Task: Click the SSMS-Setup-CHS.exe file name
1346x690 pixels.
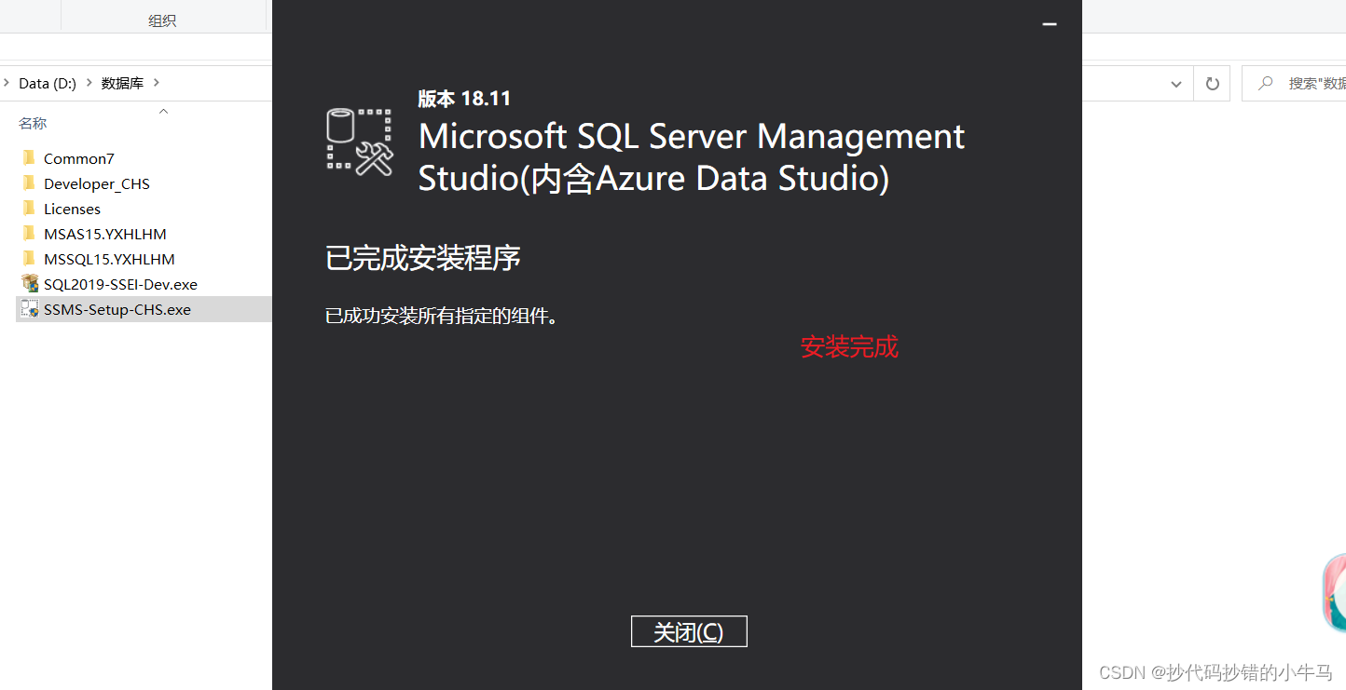Action: (x=117, y=310)
